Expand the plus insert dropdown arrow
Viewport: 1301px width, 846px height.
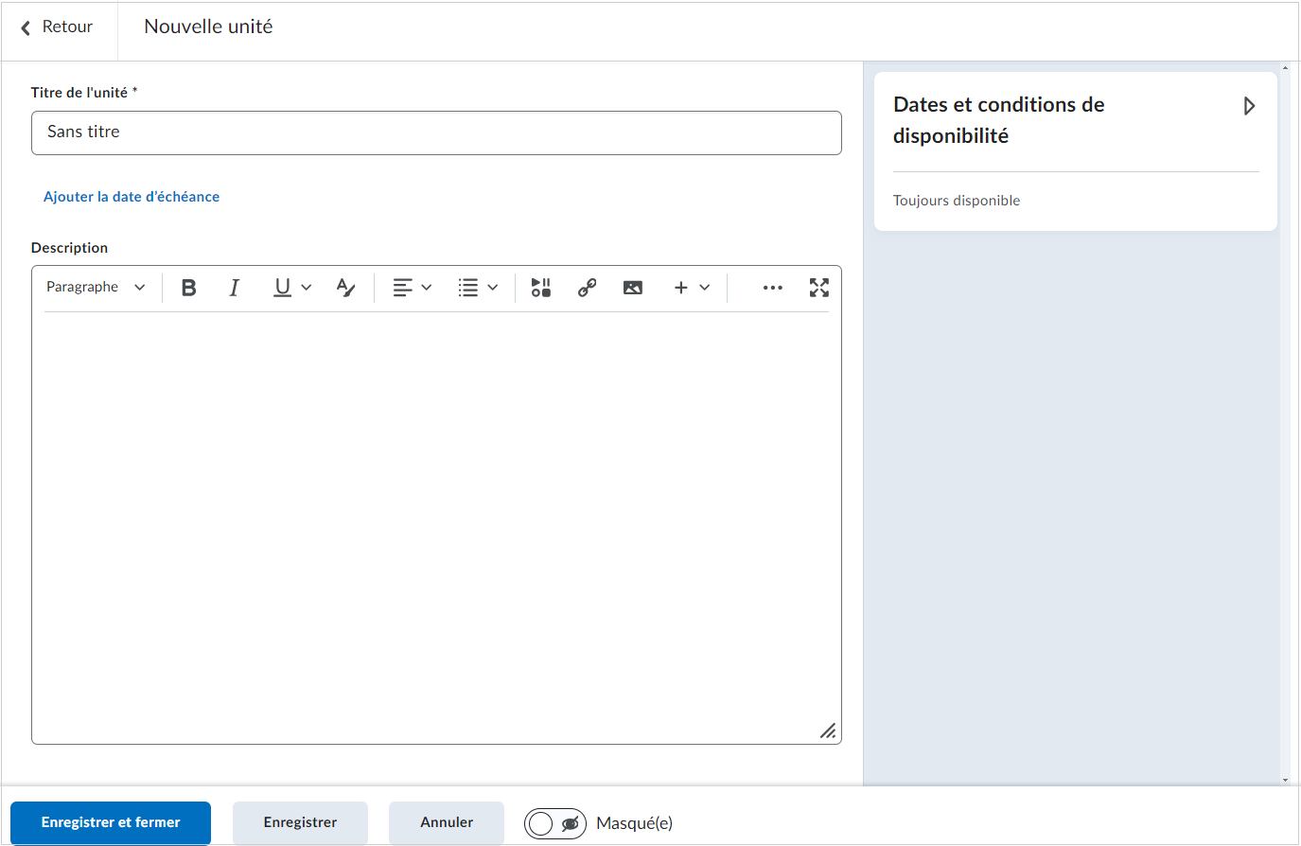point(705,288)
